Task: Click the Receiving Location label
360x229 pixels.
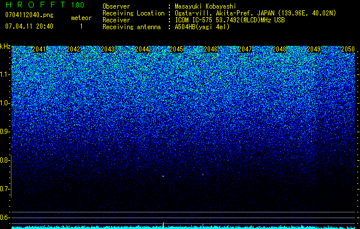Action: click(x=133, y=13)
